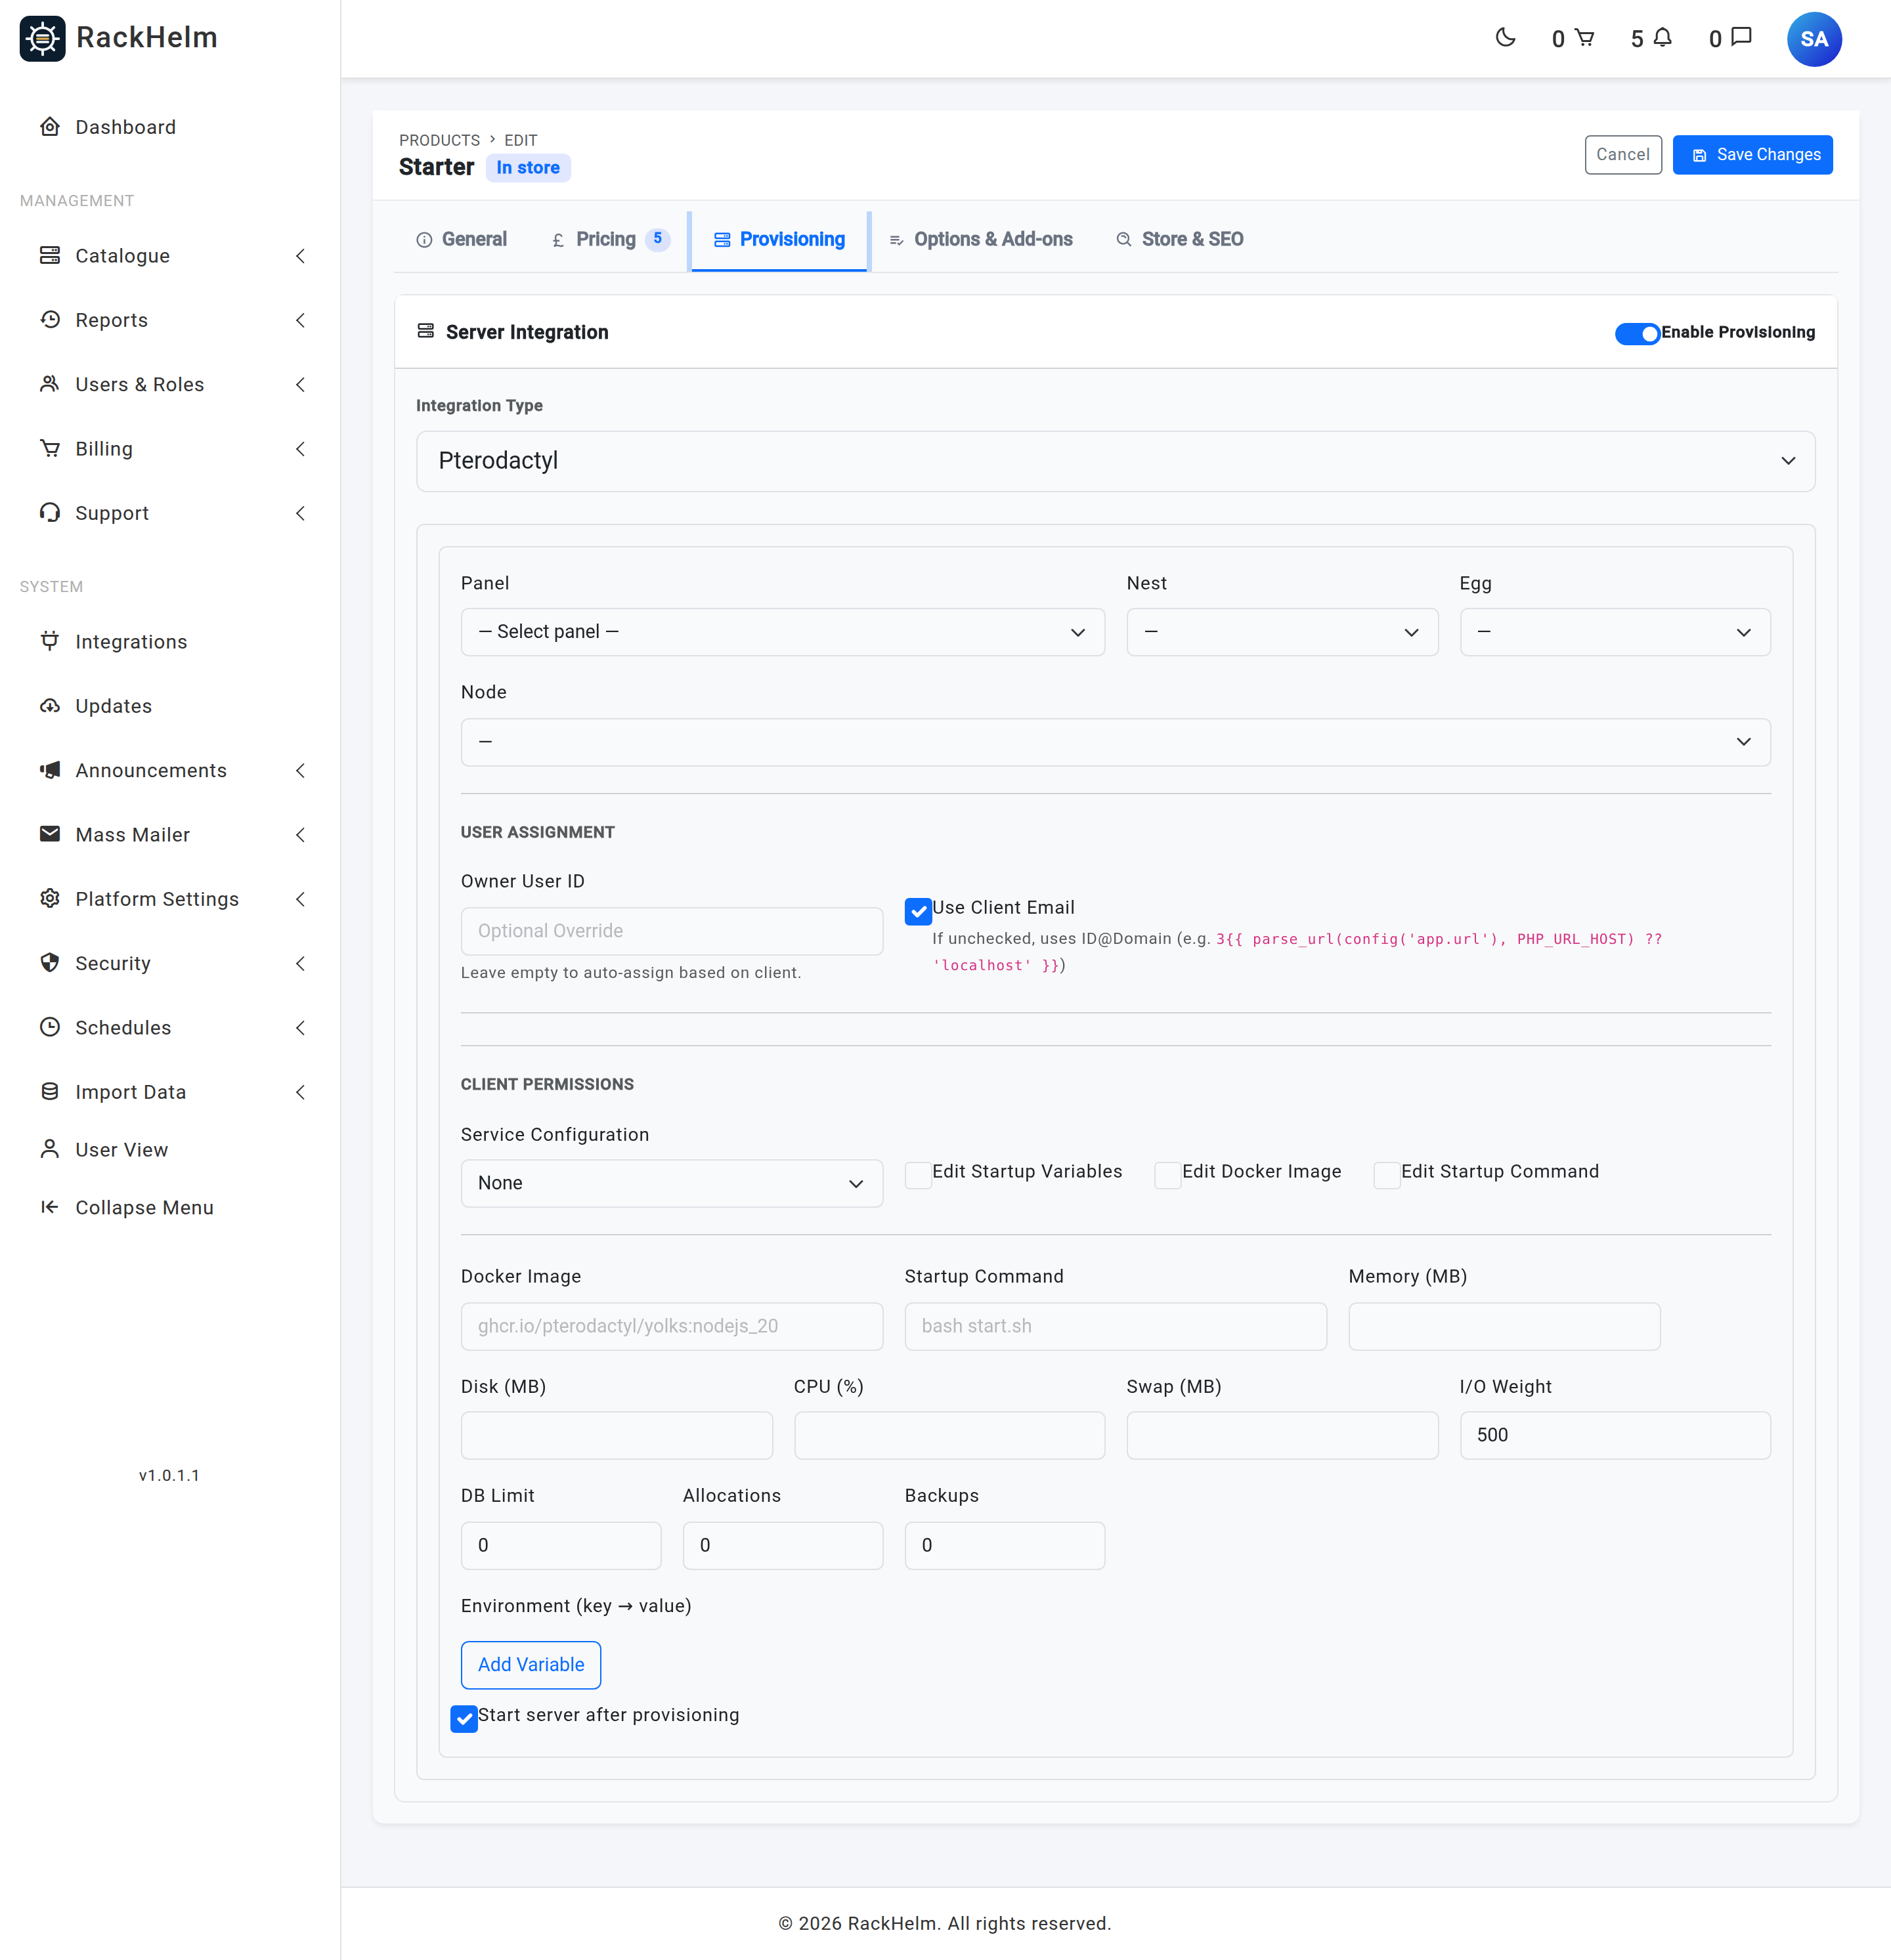
Task: Open notifications bell icon
Action: (x=1662, y=38)
